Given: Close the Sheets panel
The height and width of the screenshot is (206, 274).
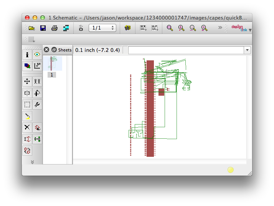Looking at the screenshot, I should pyautogui.click(x=46, y=50).
